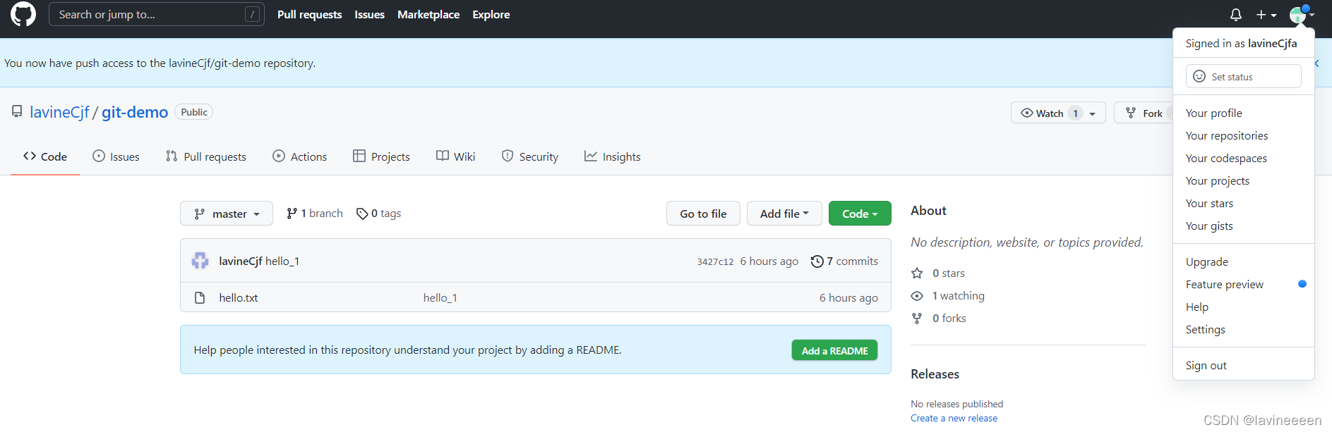1332x432 pixels.
Task: Click the Set status field
Action: [x=1243, y=76]
